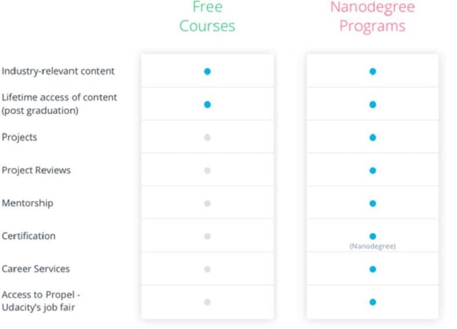Click gray Free Courses dot for Projects
The height and width of the screenshot is (329, 457).
207,138
